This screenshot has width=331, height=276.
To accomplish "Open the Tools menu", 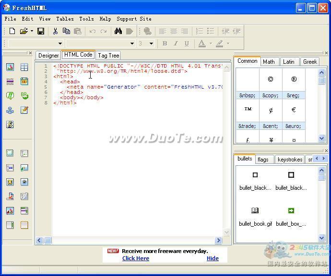I will click(x=86, y=19).
